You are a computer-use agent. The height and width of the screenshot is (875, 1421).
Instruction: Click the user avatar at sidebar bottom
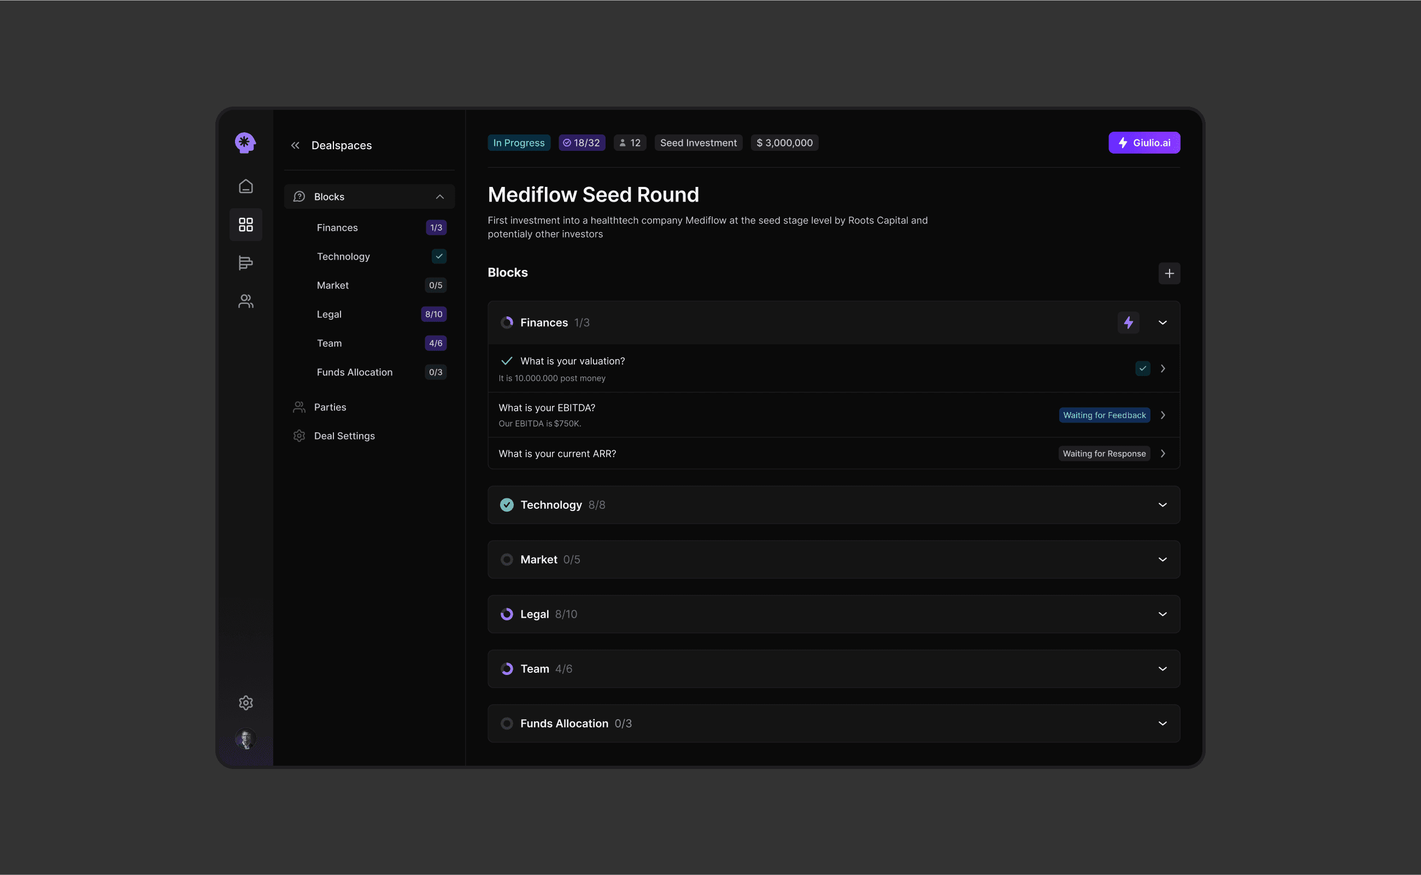(x=245, y=738)
